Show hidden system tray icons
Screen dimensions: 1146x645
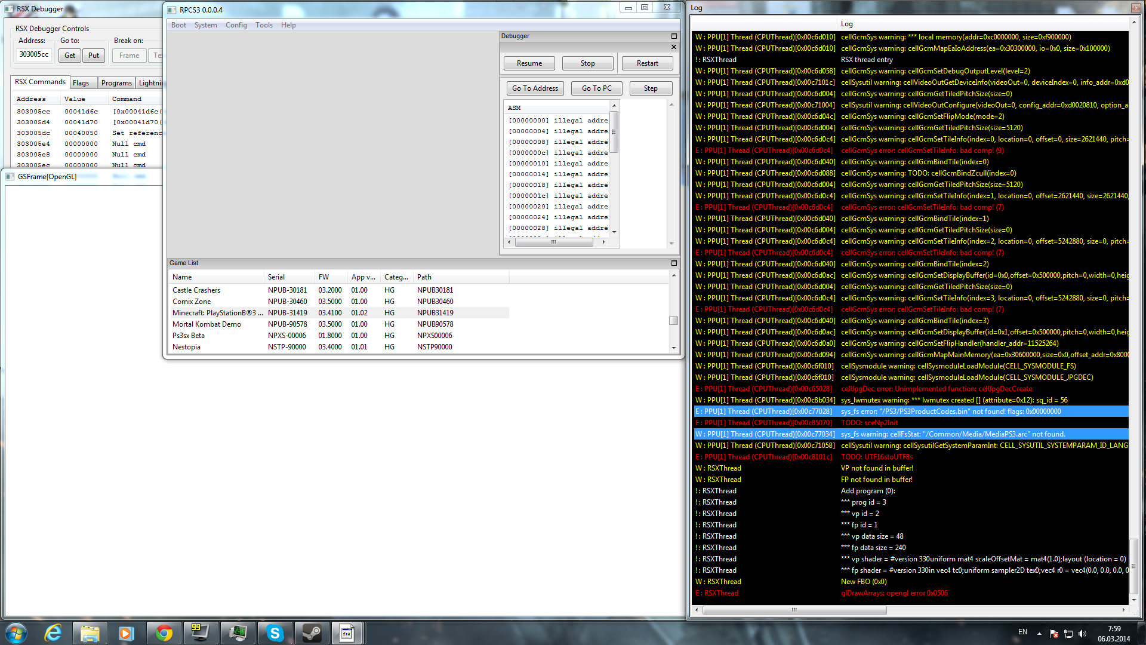pyautogui.click(x=1039, y=634)
